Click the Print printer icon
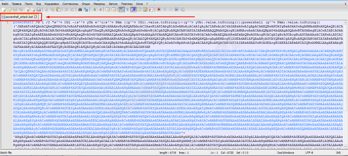This screenshot has height=156, width=348. 39,9
